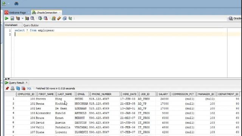Close the Query Result tab
This screenshot has width=242, height=136.
click(26, 83)
